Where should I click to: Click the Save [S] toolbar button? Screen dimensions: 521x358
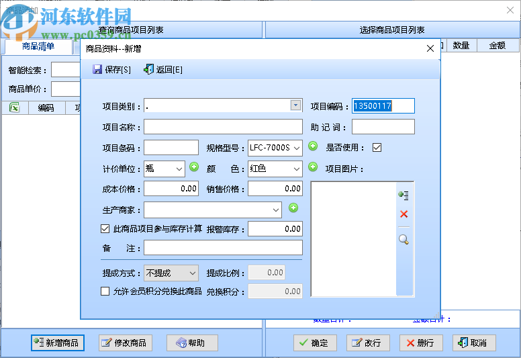[x=111, y=69]
